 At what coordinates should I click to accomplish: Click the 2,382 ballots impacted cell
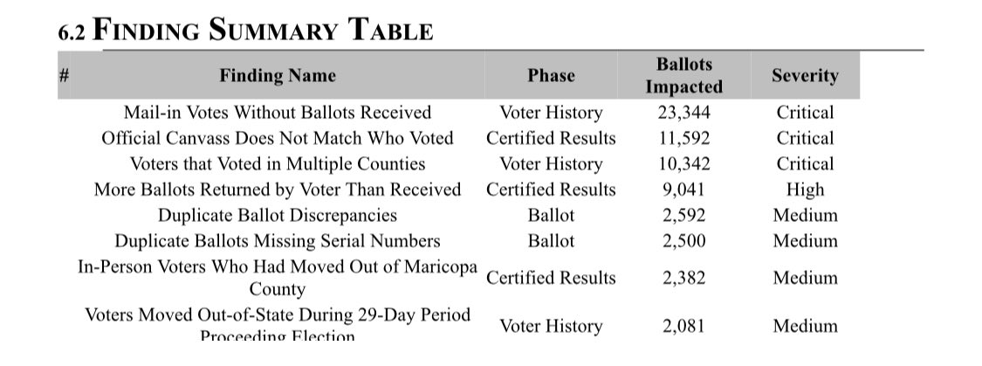click(683, 278)
